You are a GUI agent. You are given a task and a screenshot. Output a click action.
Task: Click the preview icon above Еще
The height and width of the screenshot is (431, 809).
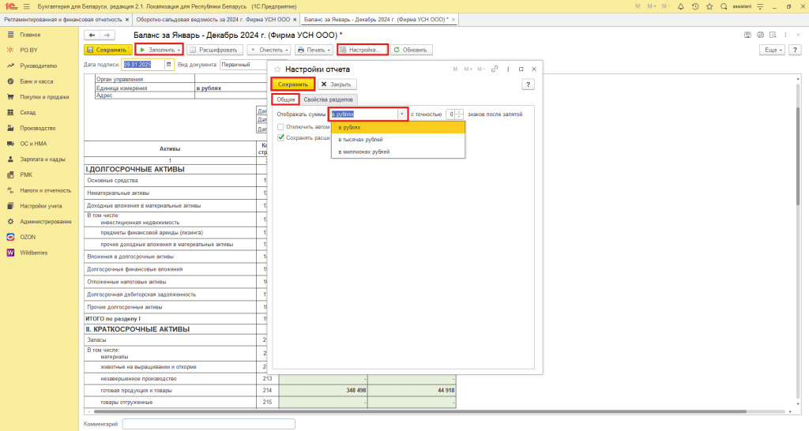(x=773, y=35)
